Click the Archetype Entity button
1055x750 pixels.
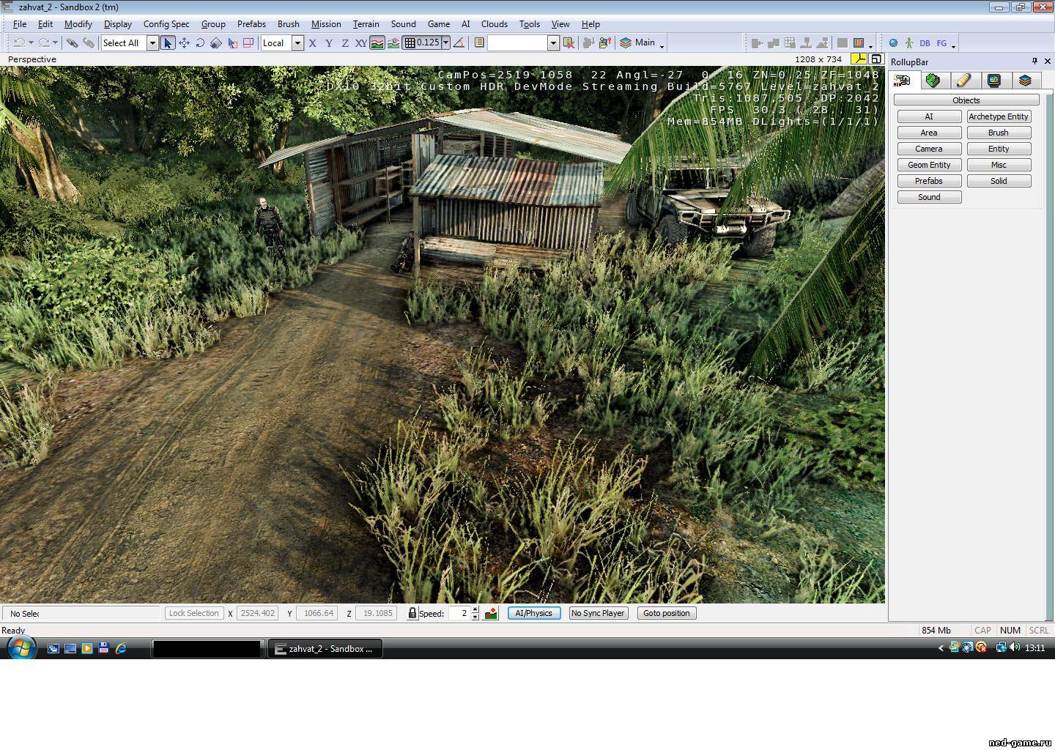(999, 116)
